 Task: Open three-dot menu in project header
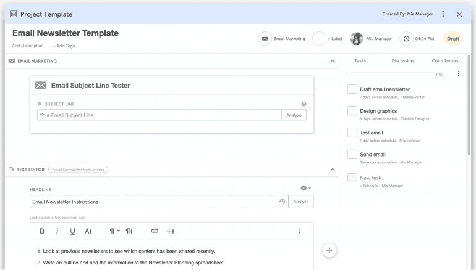point(443,14)
